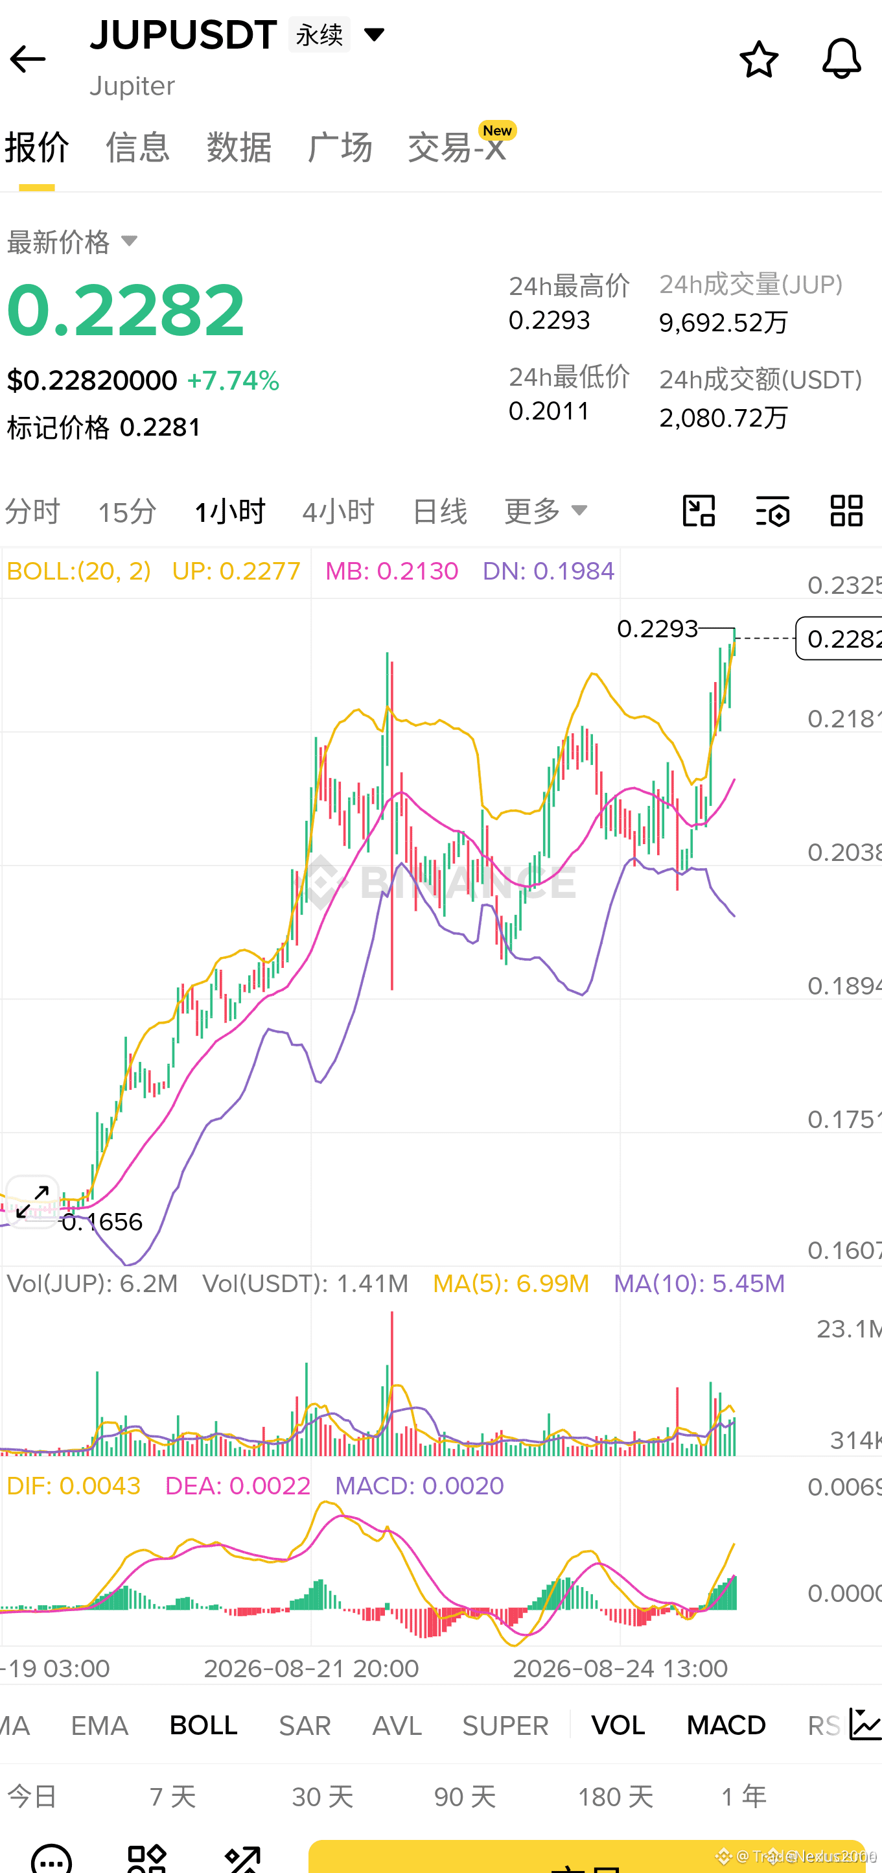Open chat bubble icon in bottom bar

(52, 1859)
